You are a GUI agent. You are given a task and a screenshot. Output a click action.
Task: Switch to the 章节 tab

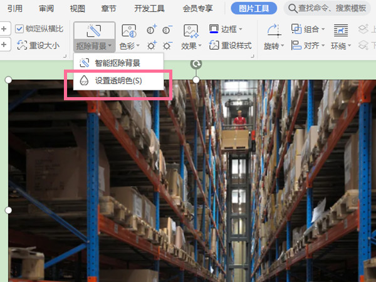click(x=108, y=9)
